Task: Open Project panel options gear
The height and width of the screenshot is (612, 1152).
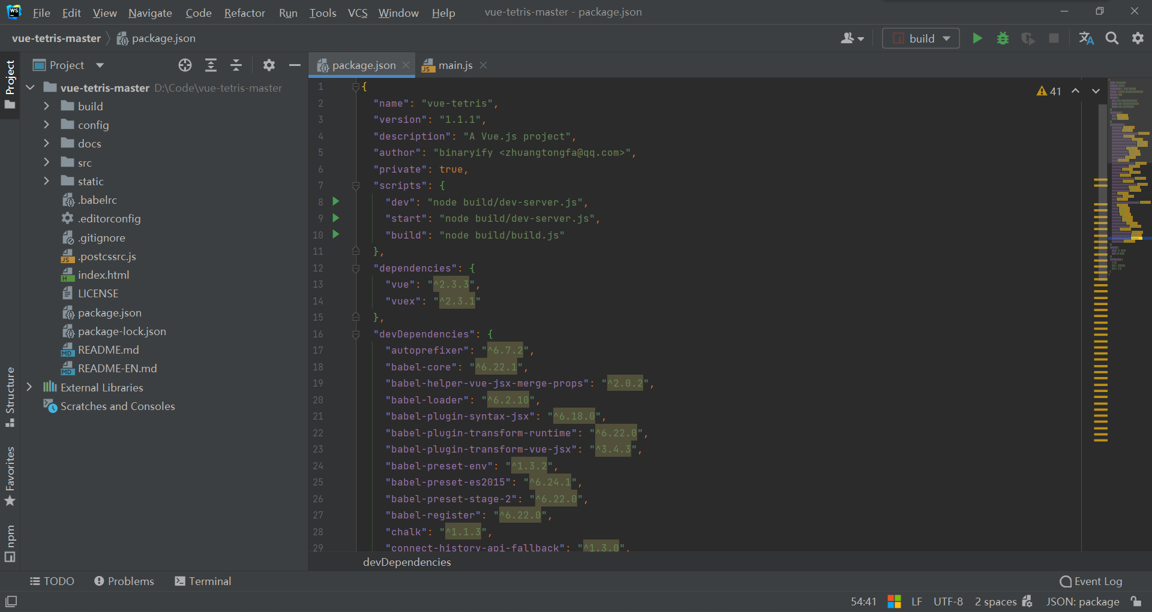Action: point(269,65)
